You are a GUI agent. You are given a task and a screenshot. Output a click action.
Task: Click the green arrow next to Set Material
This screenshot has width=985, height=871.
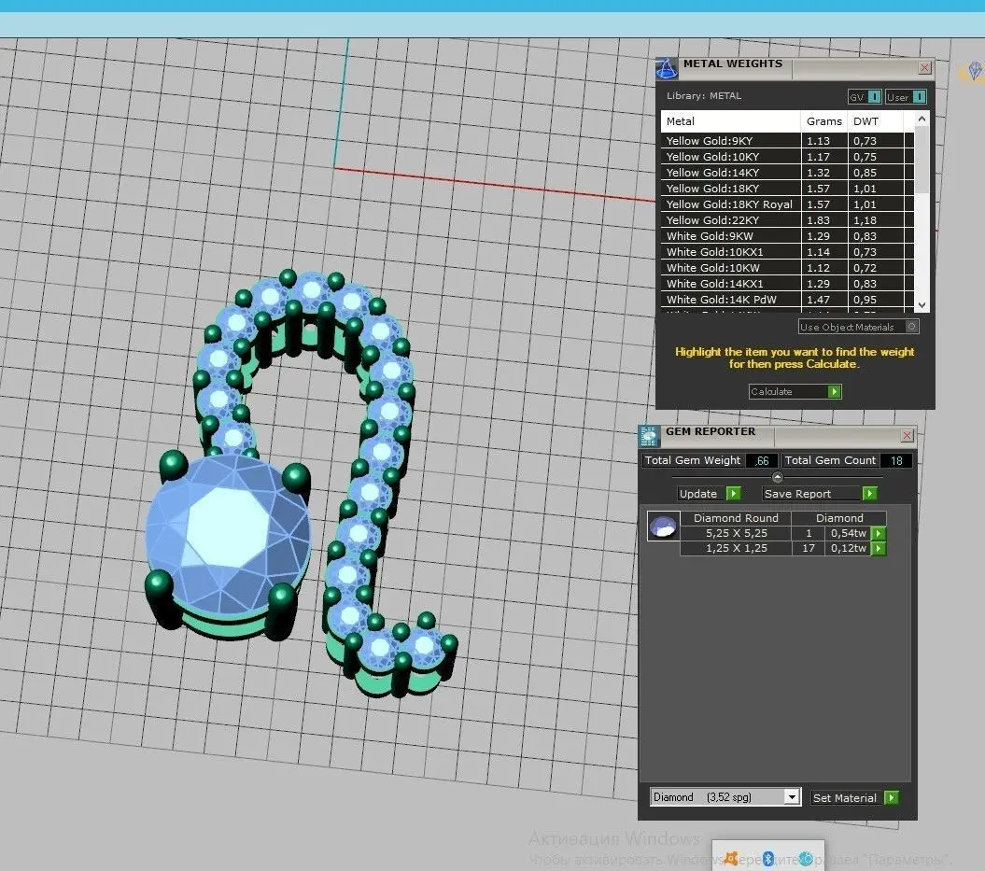click(892, 797)
